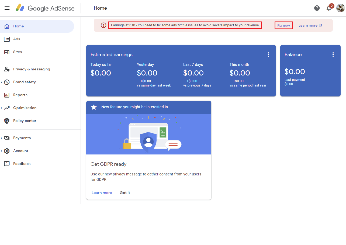Viewport: 346px width, 245px height.
Task: Open the Reports chart icon
Action: [x=7, y=95]
